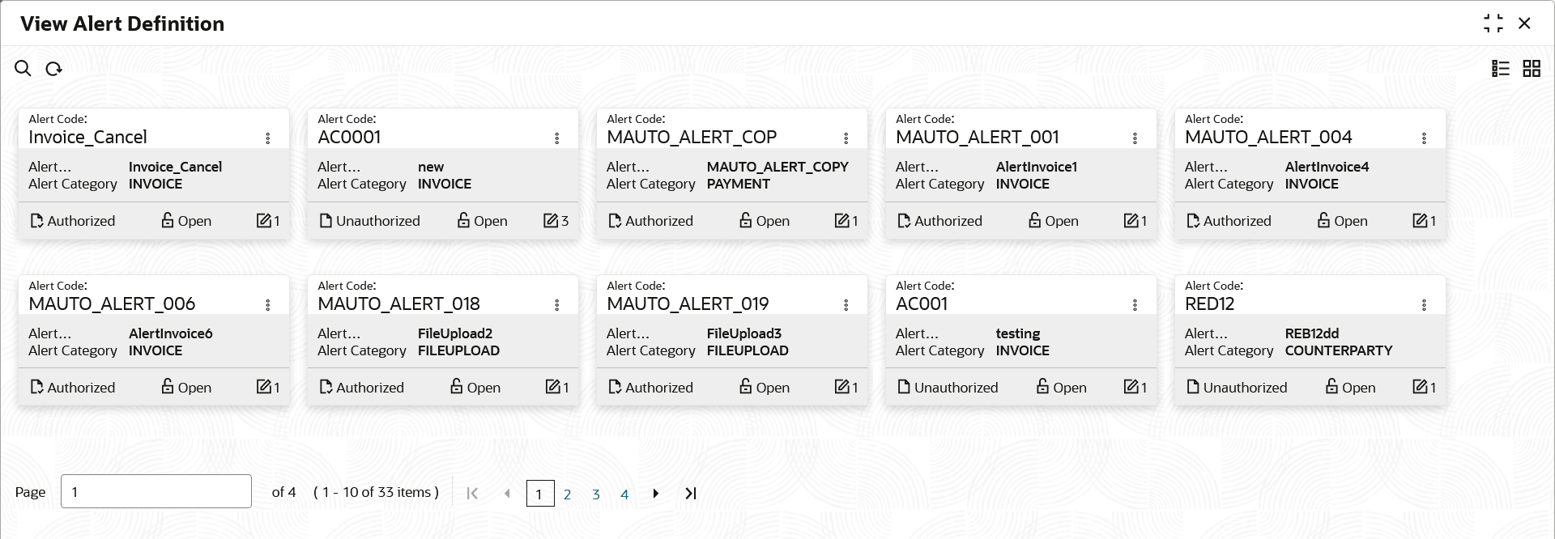Click the refresh icon
The width and height of the screenshot is (1555, 539).
coord(54,69)
